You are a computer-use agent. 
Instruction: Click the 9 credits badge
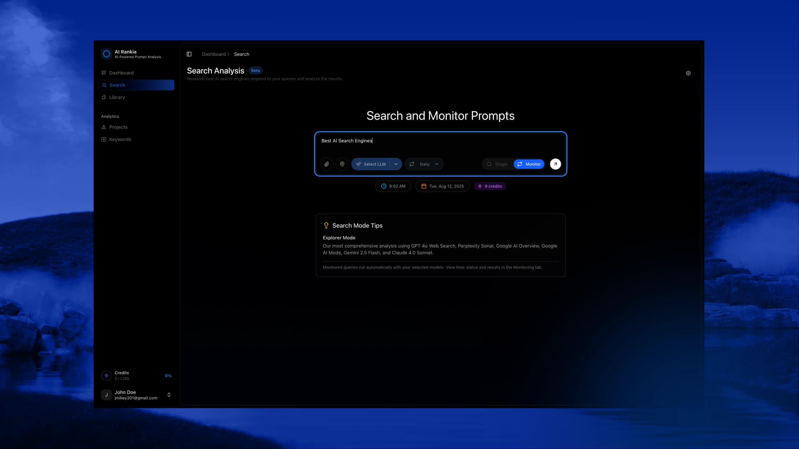490,186
